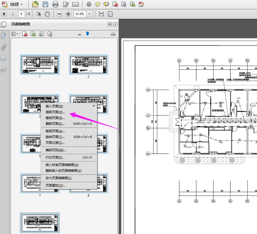Choose 裁剪页面(A)... from context menu
257x234 pixels.
pyautogui.click(x=69, y=131)
